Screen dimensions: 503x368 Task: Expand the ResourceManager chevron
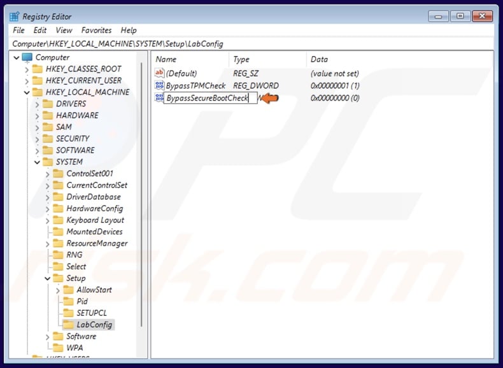pos(48,243)
